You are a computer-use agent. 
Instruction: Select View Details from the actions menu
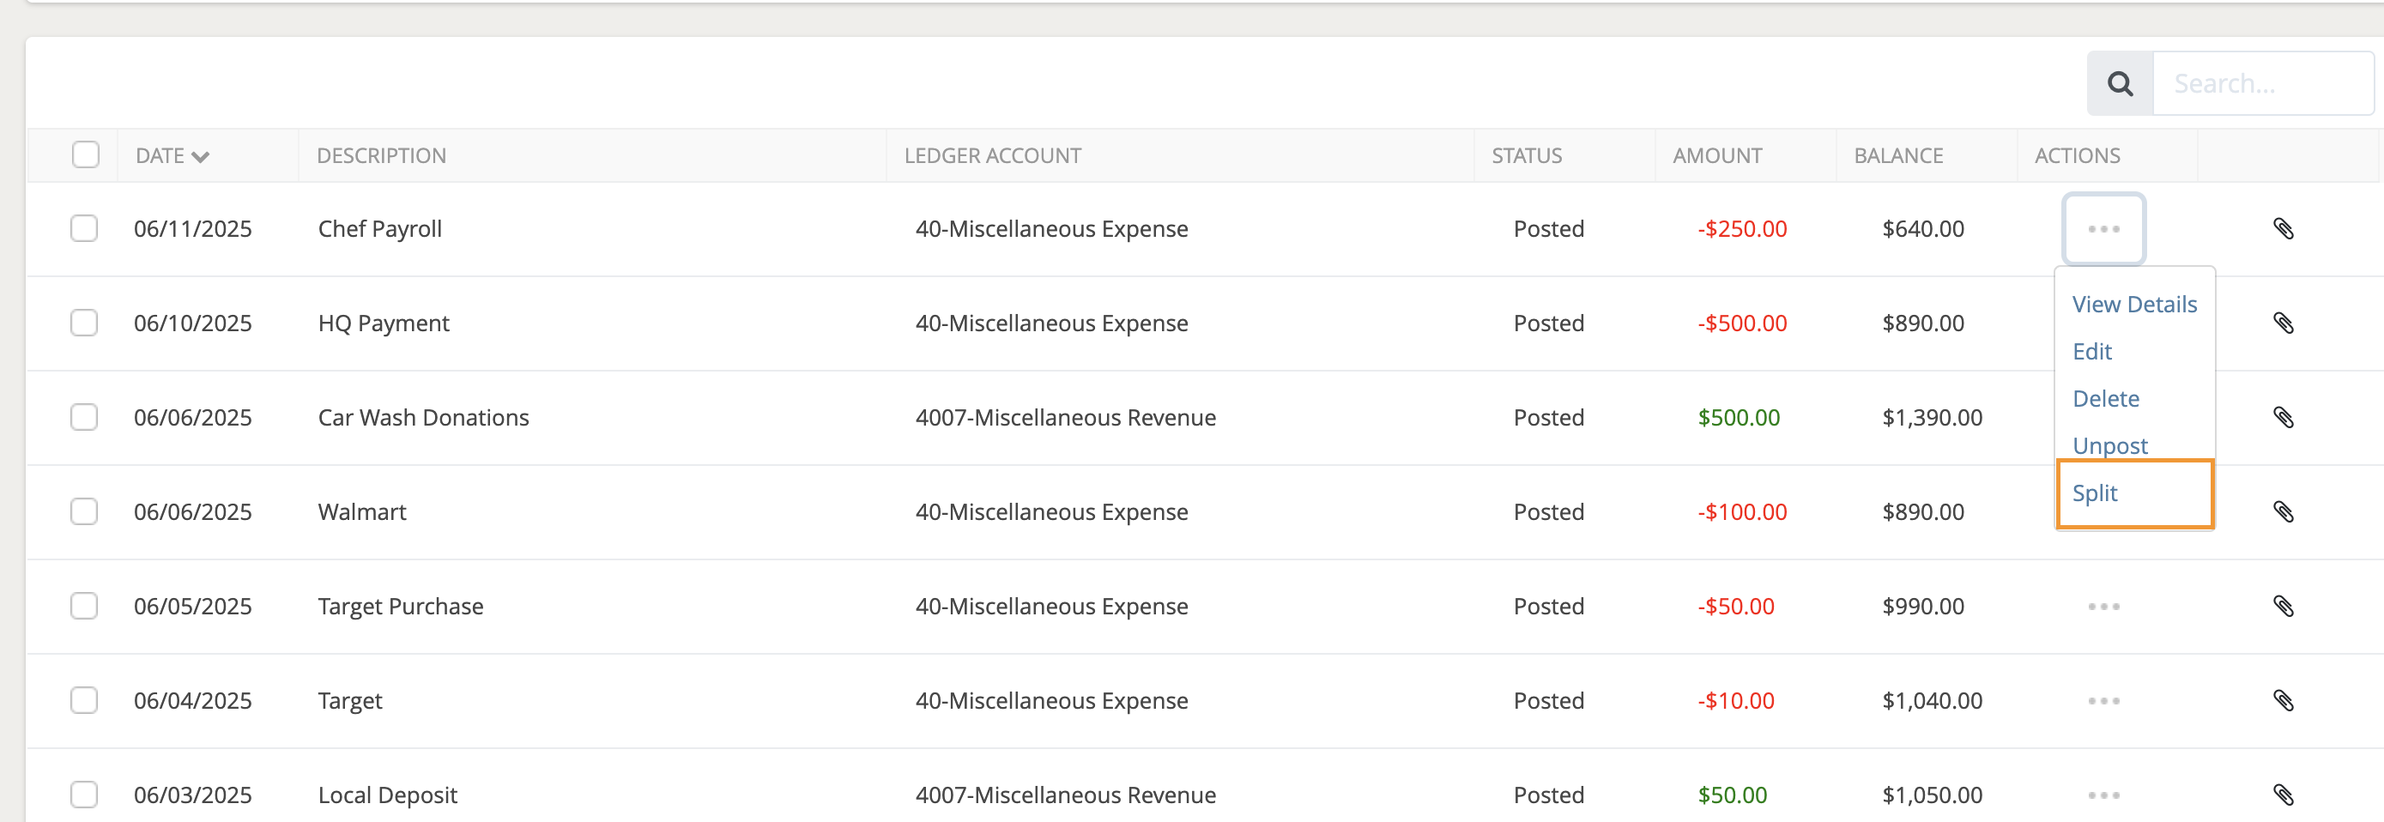pyautogui.click(x=2135, y=304)
